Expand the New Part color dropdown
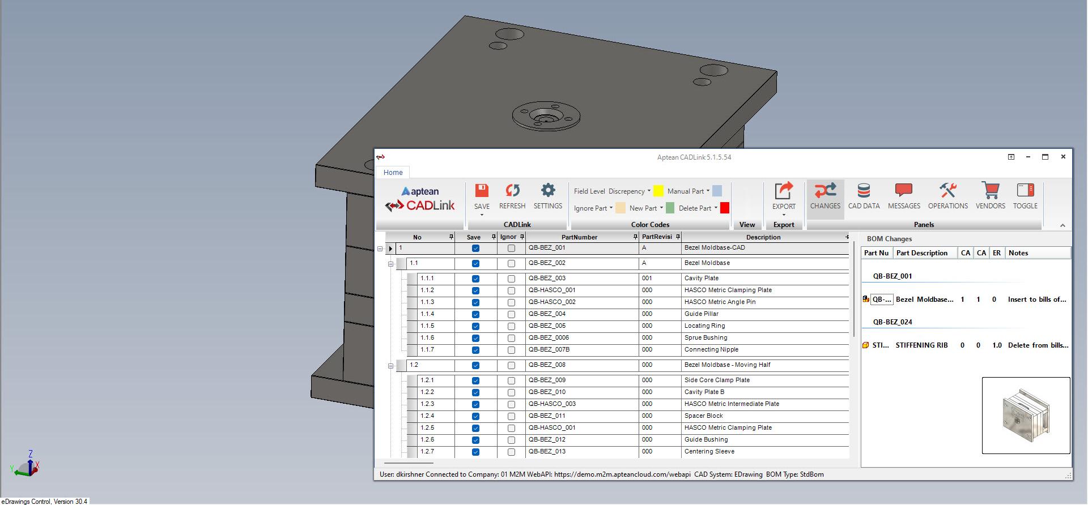Image resolution: width=1088 pixels, height=505 pixels. coord(661,208)
